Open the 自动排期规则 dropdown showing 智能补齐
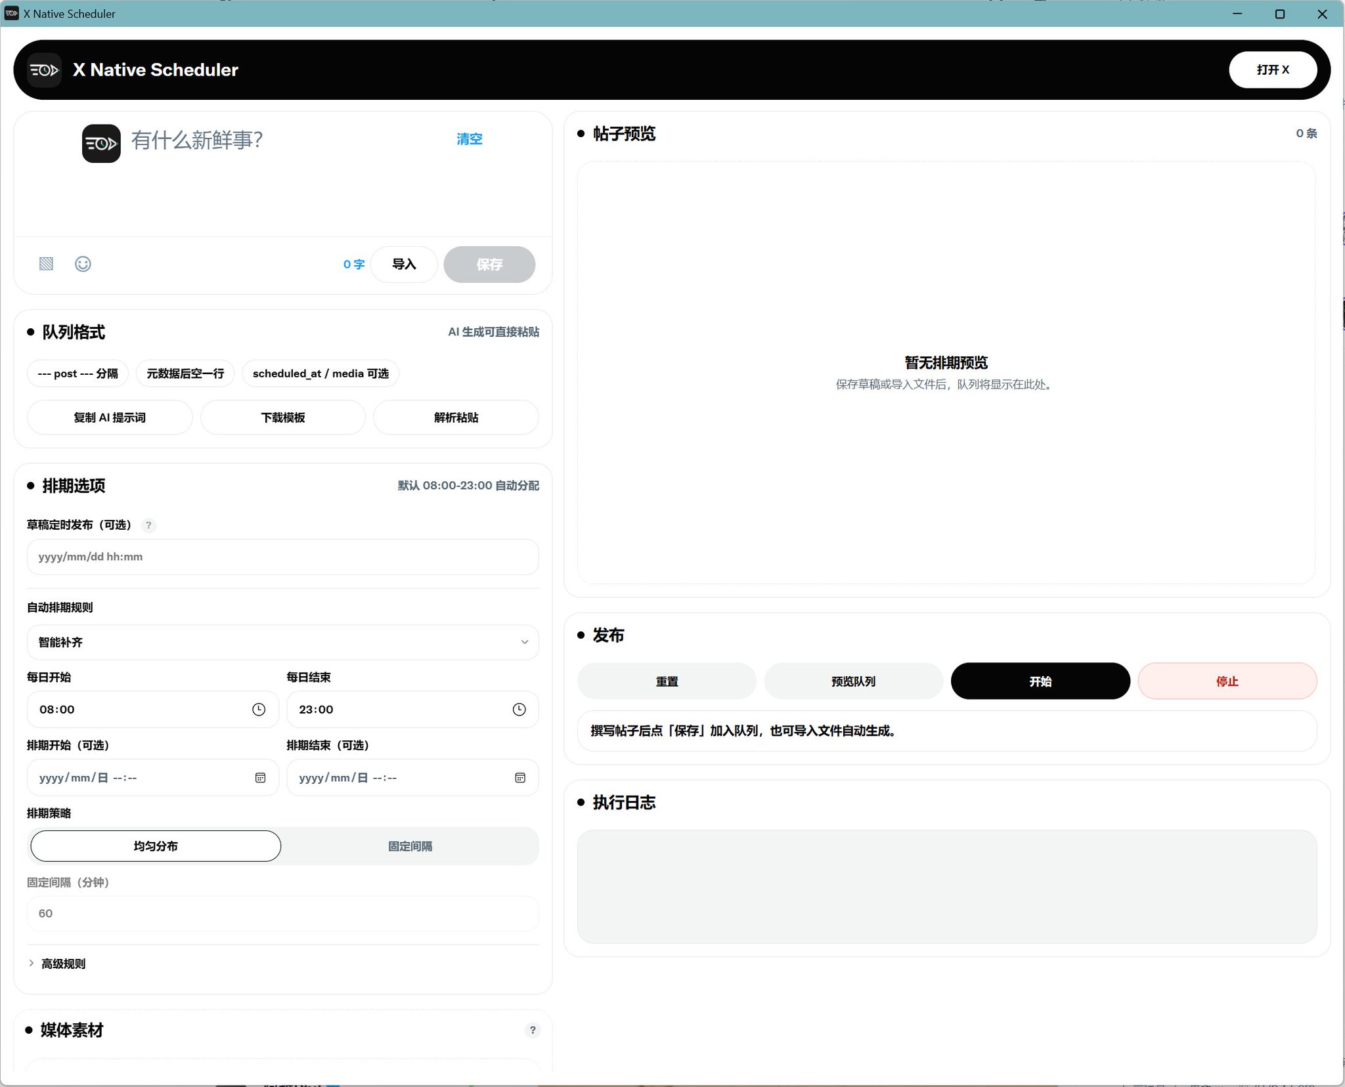The height and width of the screenshot is (1087, 1345). pos(283,642)
